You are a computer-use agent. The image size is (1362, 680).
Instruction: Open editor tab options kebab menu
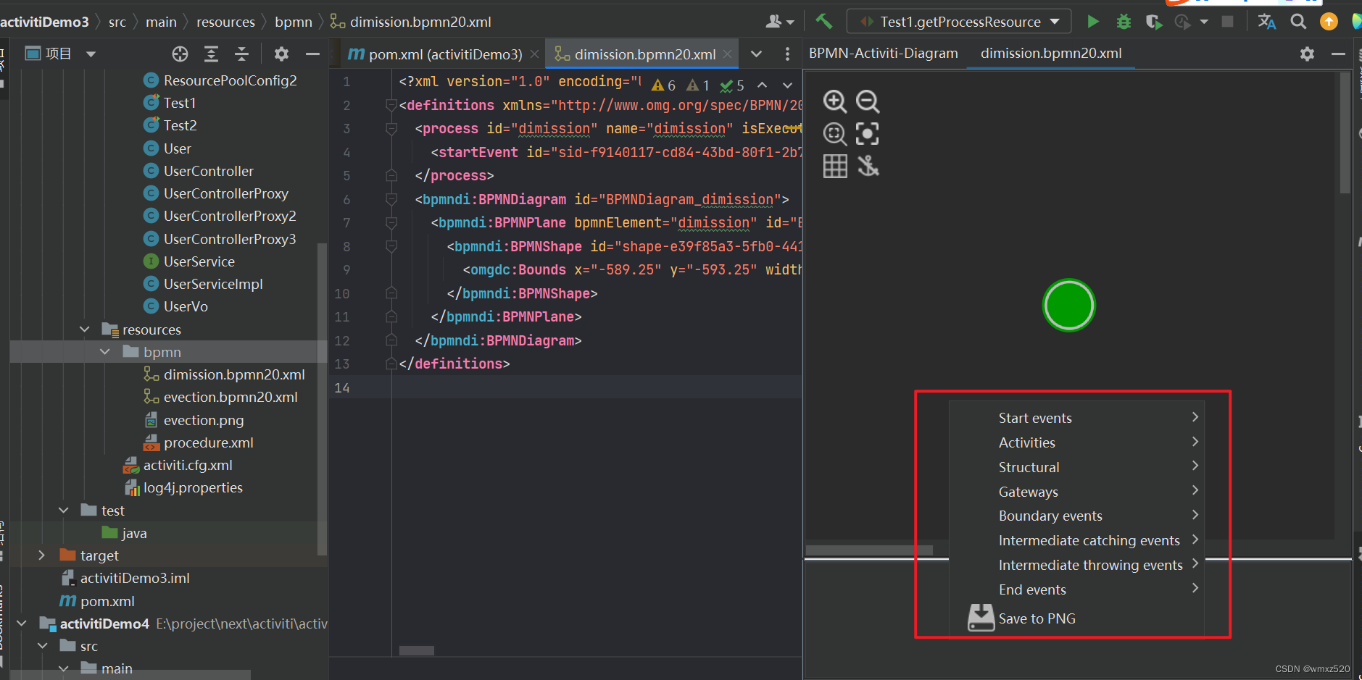click(x=787, y=54)
